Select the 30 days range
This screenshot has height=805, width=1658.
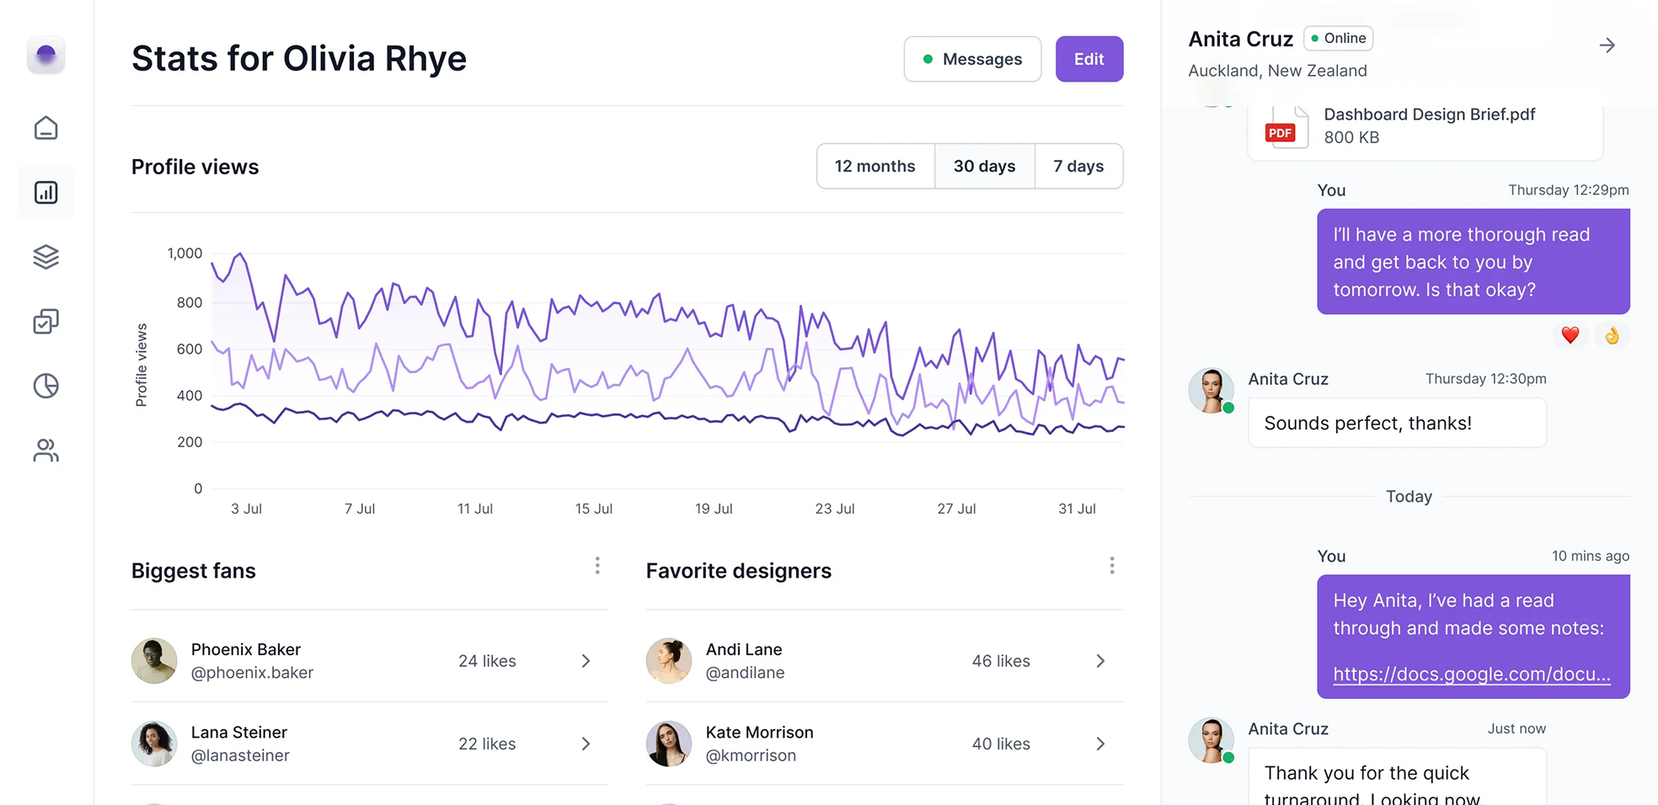(x=984, y=167)
